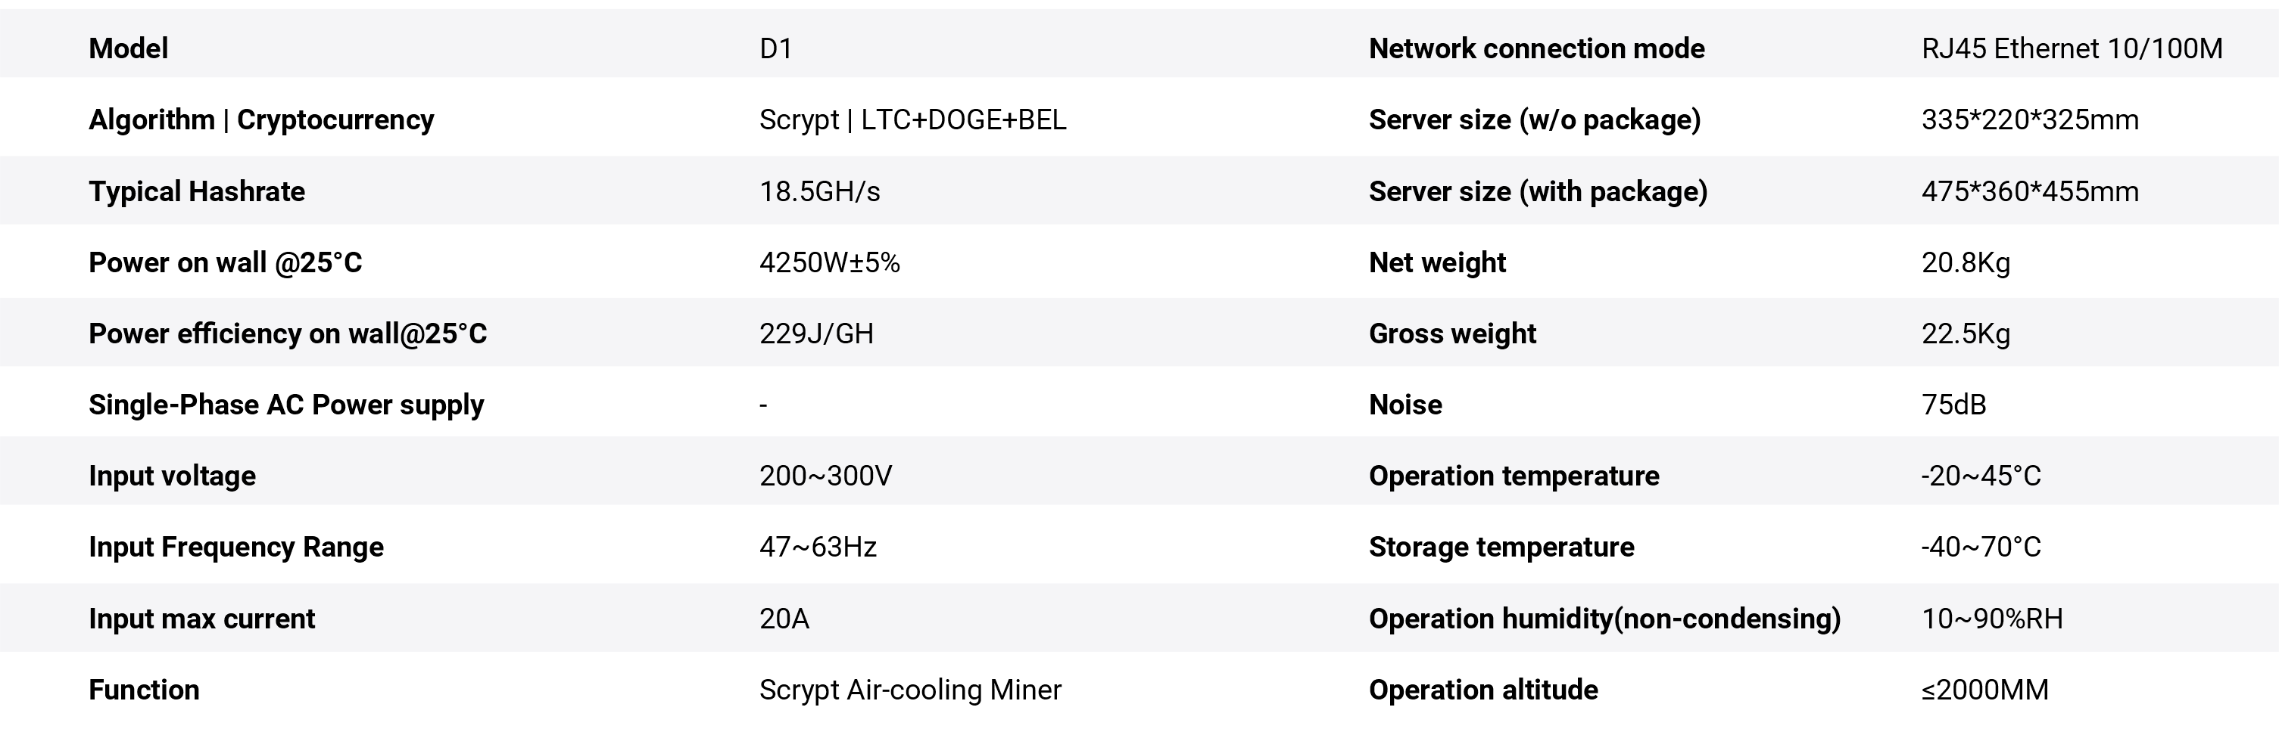The width and height of the screenshot is (2279, 732).
Task: Click the Single-Phase AC Power supply label
Action: pyautogui.click(x=285, y=405)
